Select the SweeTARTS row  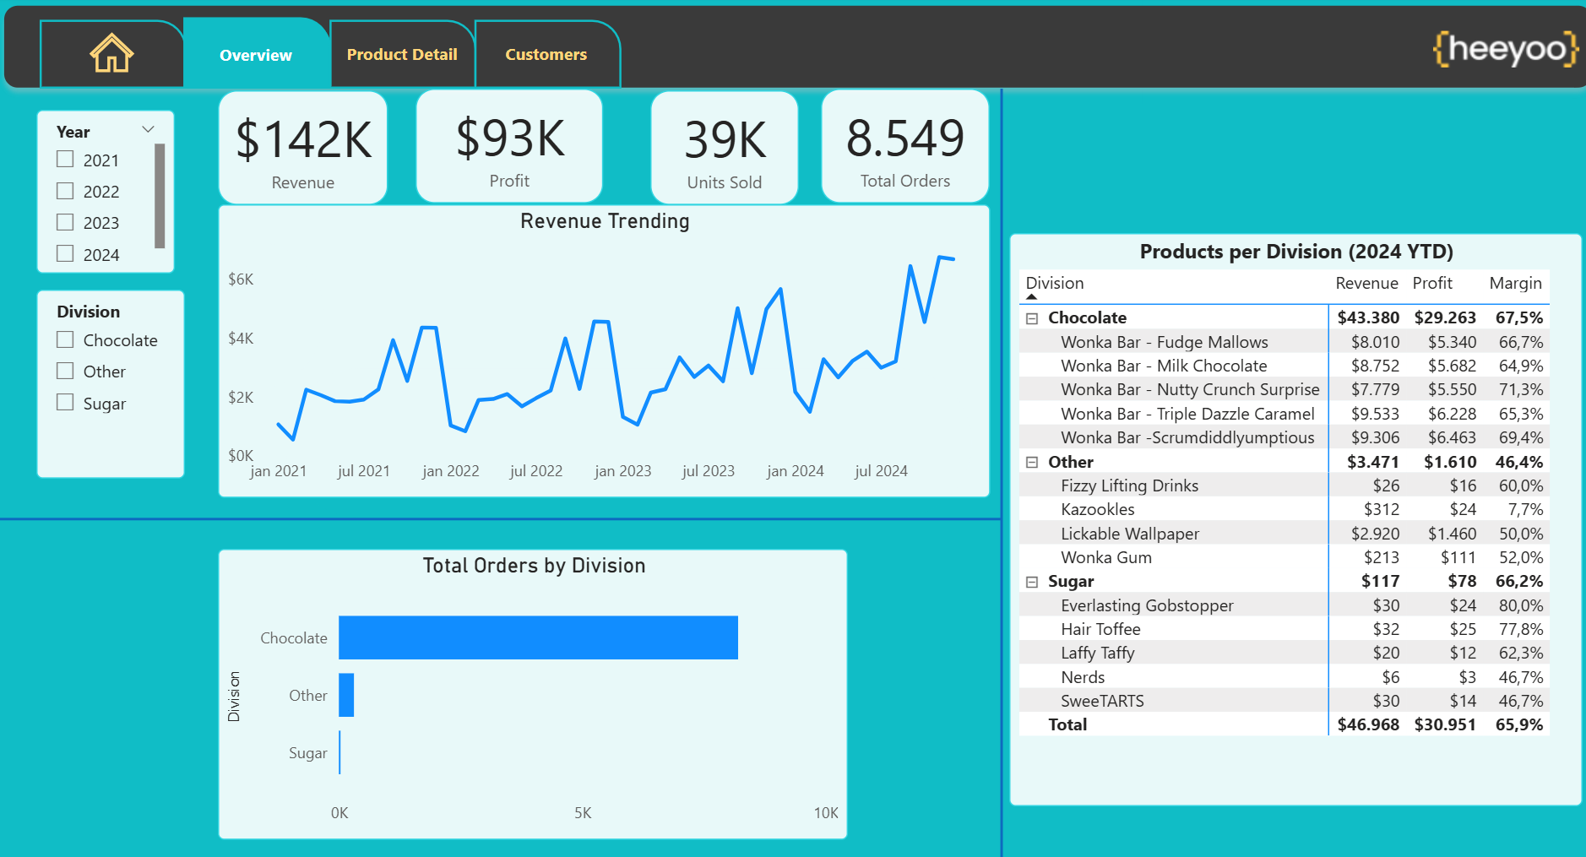(1284, 701)
